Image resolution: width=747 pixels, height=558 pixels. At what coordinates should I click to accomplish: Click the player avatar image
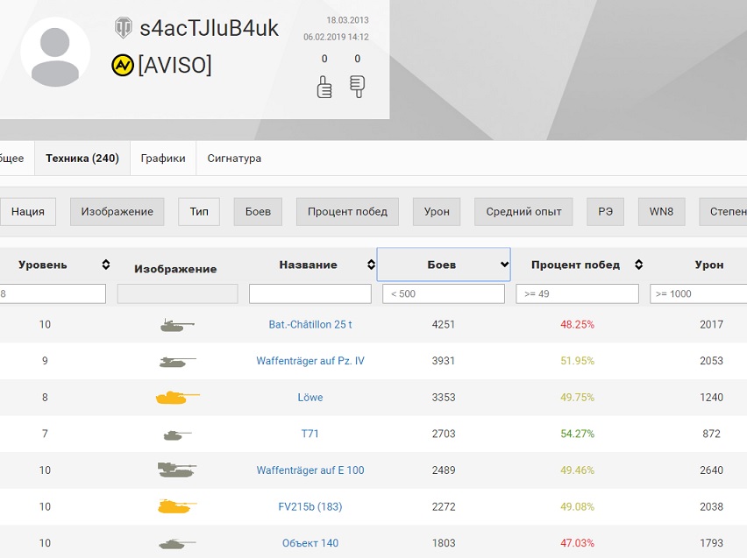pos(55,53)
